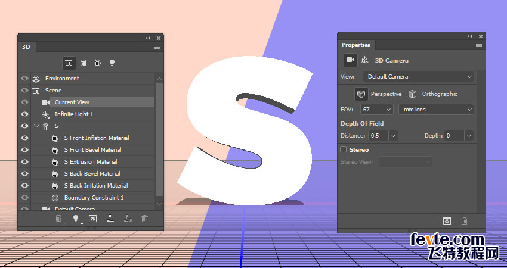Filter 3D panel by materials
This screenshot has width=507, height=268.
pos(98,63)
